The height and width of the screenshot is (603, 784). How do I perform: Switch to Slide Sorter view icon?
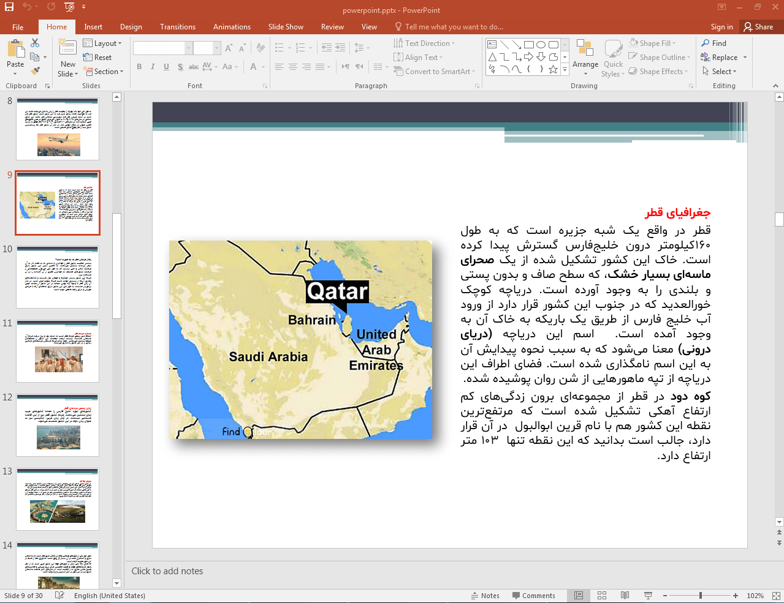[602, 596]
